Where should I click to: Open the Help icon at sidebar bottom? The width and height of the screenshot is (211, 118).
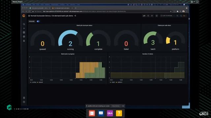pos(24,102)
